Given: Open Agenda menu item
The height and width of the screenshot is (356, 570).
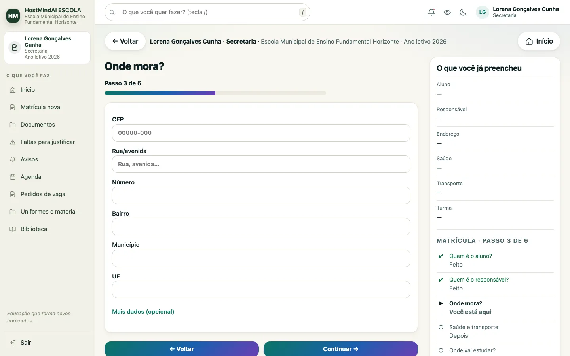Looking at the screenshot, I should coord(47,177).
